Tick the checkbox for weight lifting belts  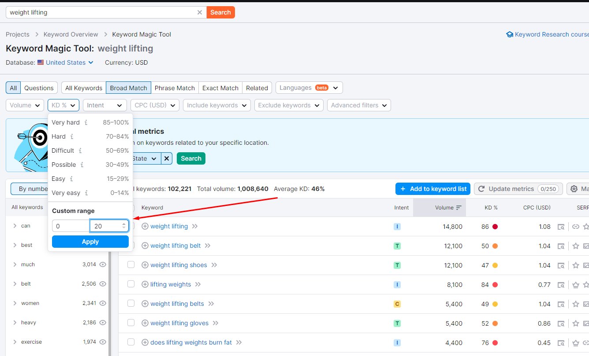tap(131, 303)
